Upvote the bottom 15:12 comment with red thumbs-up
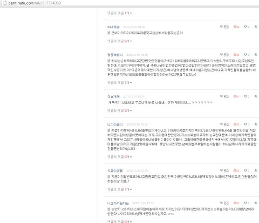Screen dimensions: 259x223 [x=236, y=203]
